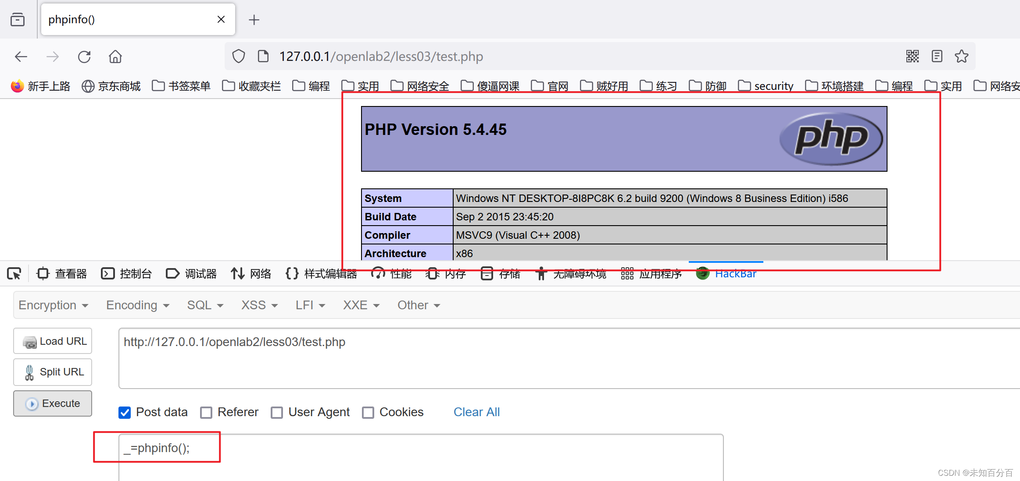Open the 网络安全 bookmark folder
Screen dimensions: 1020x481
pyautogui.click(x=420, y=86)
